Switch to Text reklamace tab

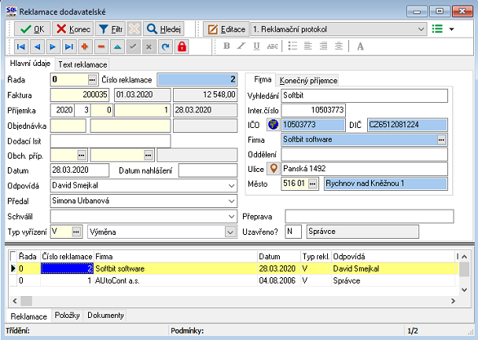83,64
